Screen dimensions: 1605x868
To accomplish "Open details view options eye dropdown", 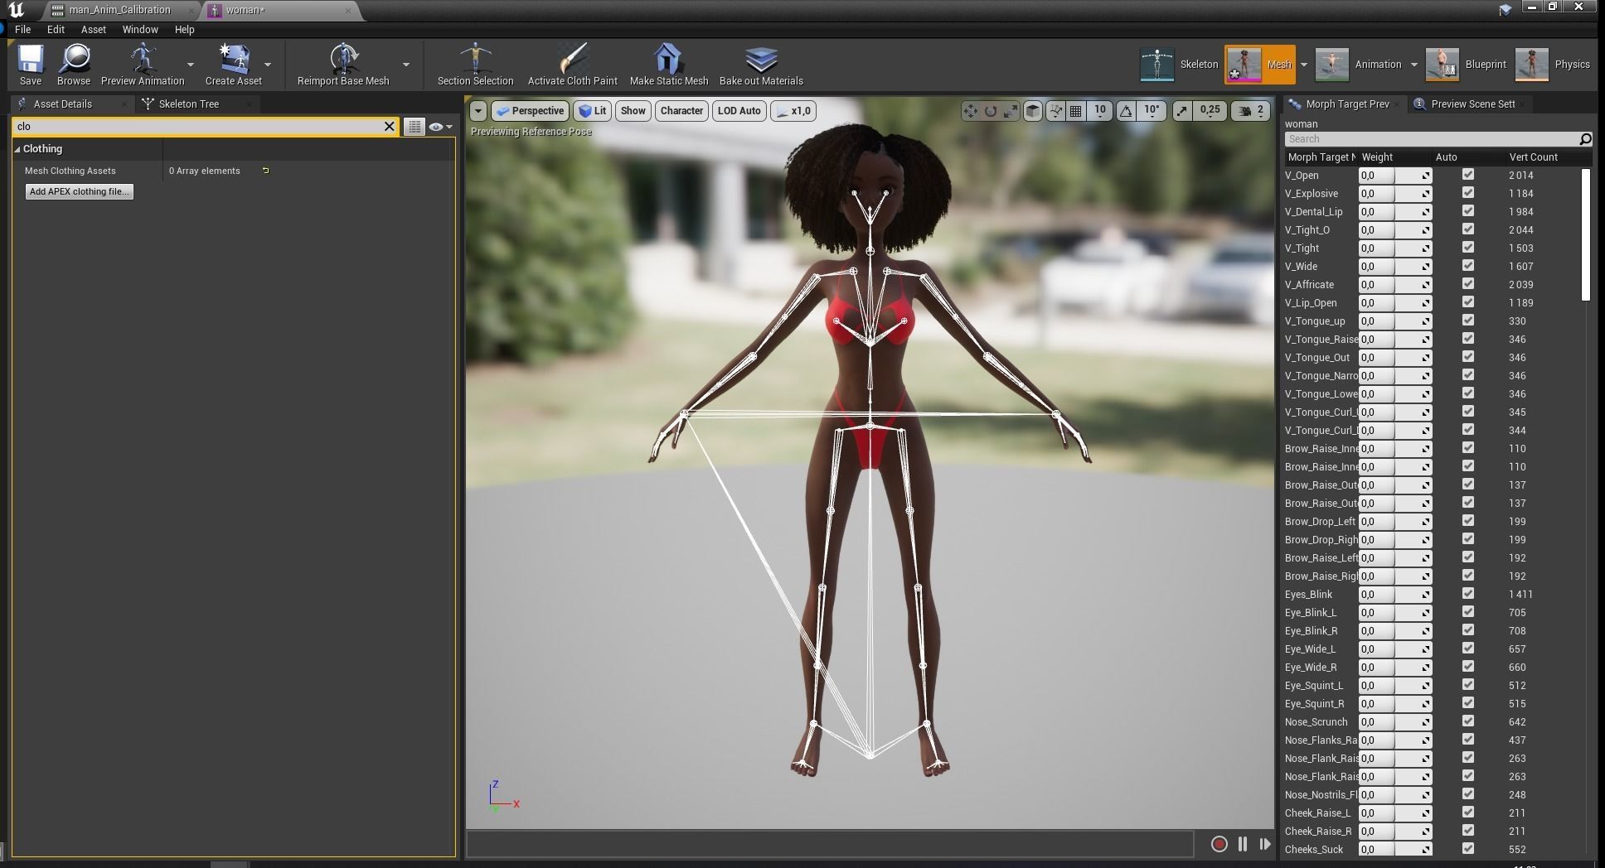I will 441,127.
